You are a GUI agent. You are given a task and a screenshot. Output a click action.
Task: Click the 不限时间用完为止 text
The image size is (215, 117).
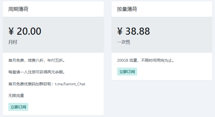[x=156, y=60]
